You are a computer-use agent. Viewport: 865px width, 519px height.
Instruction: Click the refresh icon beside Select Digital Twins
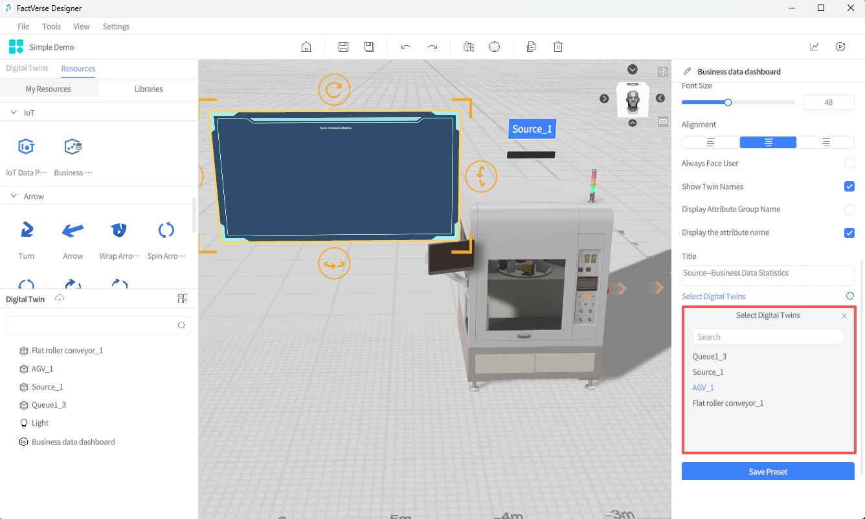[x=849, y=296]
